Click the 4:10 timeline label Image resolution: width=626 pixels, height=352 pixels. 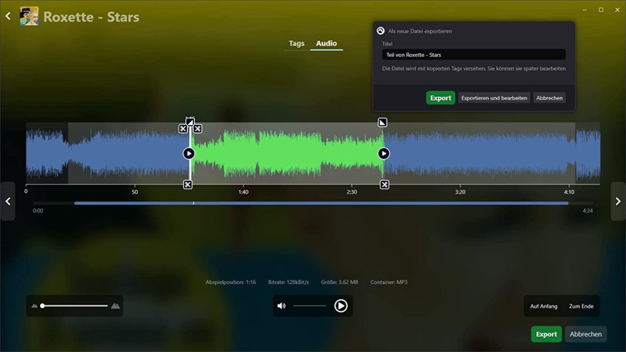click(569, 192)
